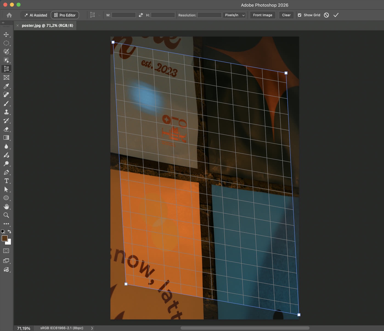Select the Move tool
The width and height of the screenshot is (384, 331).
(6, 35)
